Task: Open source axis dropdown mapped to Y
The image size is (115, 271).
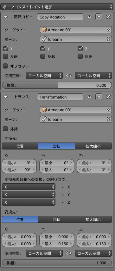Action: pos(29,194)
